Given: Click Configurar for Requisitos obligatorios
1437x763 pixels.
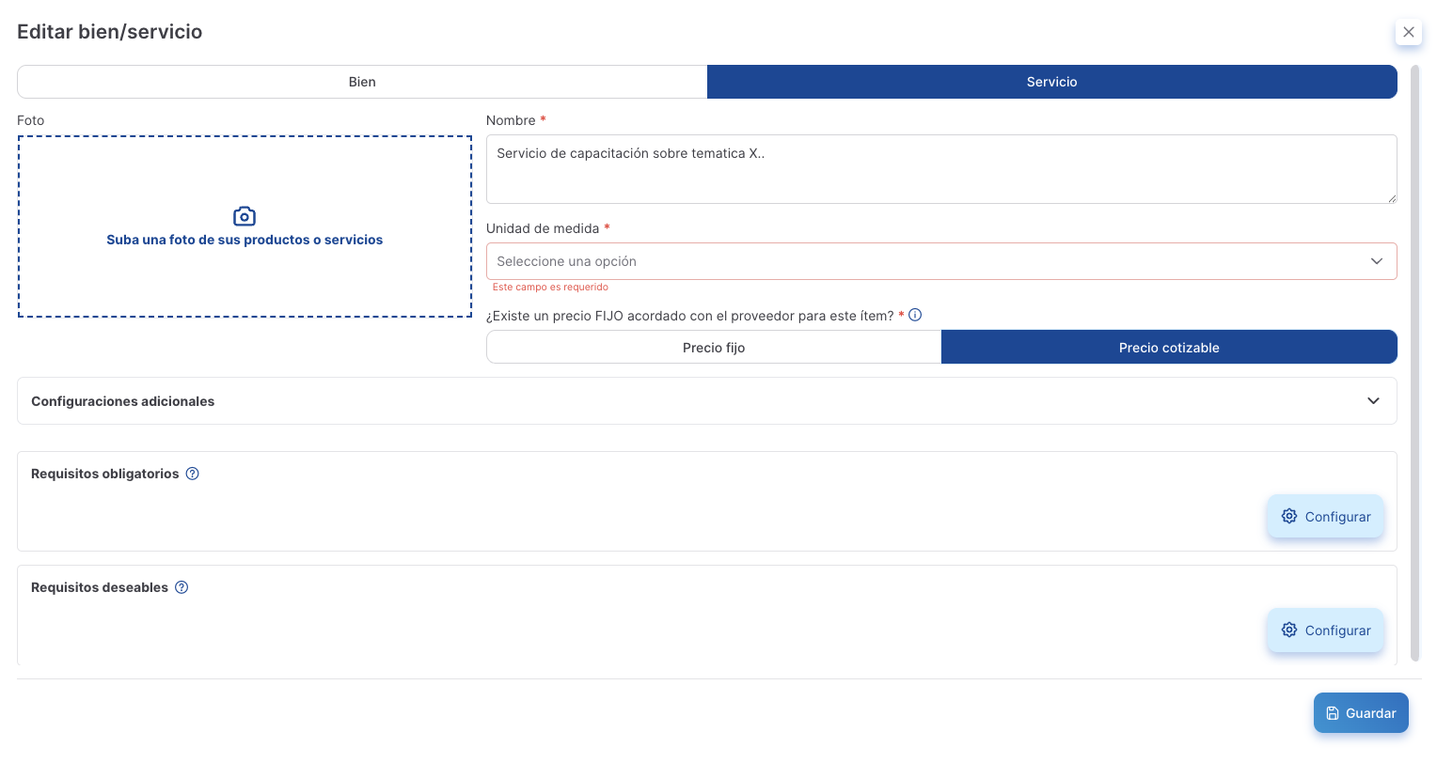Looking at the screenshot, I should (1325, 517).
